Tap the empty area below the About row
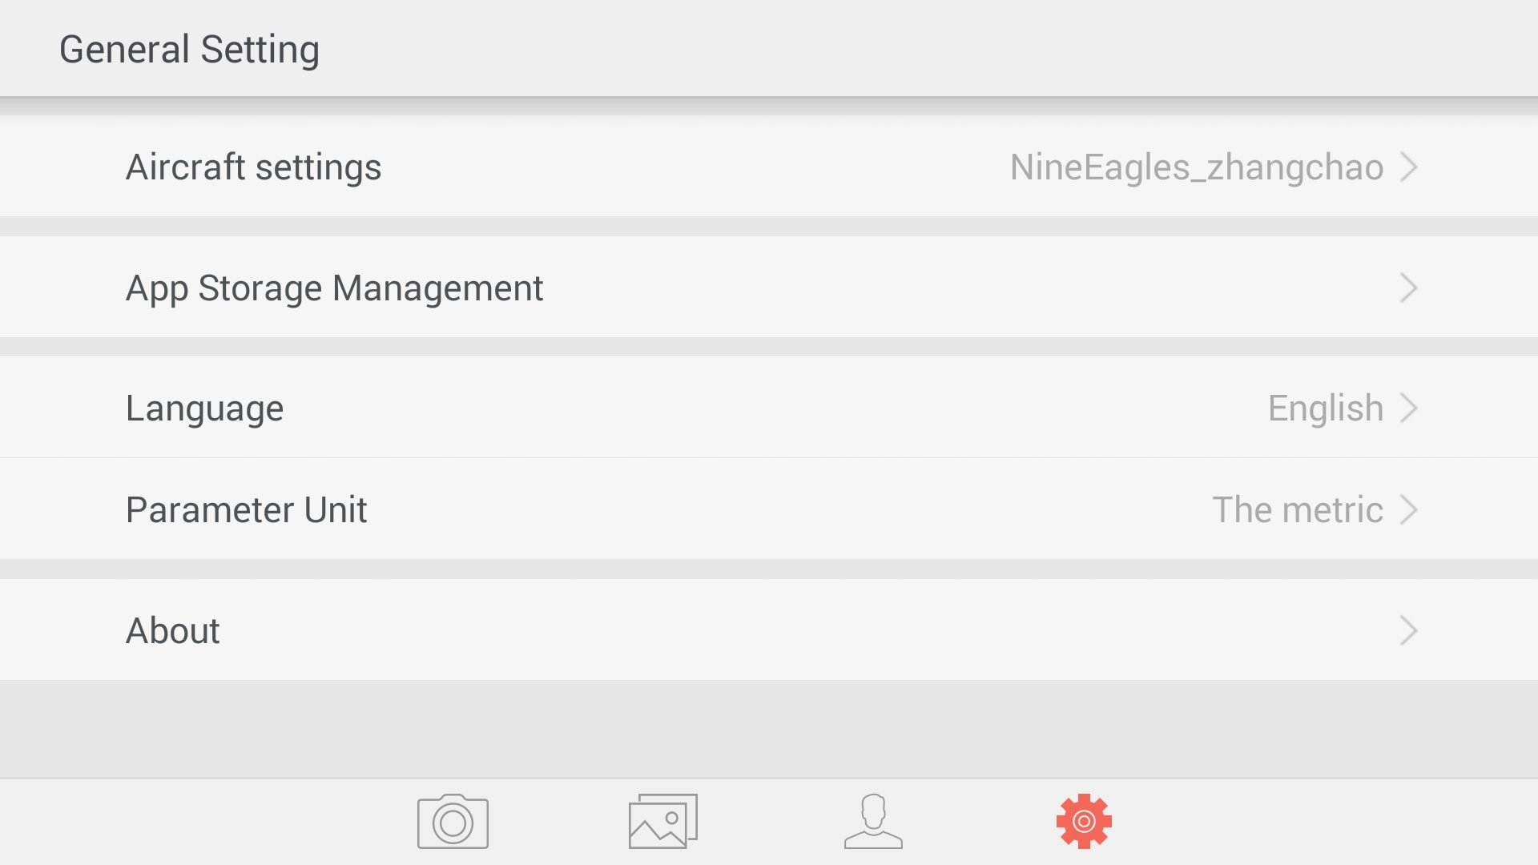 [769, 729]
